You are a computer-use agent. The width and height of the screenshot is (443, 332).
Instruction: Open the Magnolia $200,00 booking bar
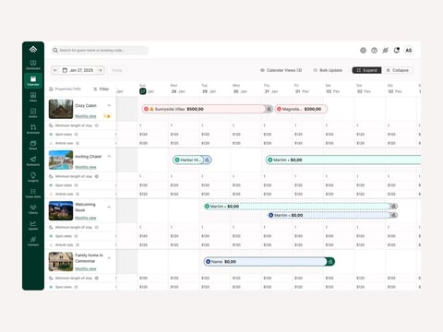click(x=301, y=109)
